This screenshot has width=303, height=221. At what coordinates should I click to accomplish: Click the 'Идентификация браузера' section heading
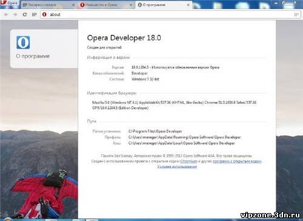coord(112,93)
